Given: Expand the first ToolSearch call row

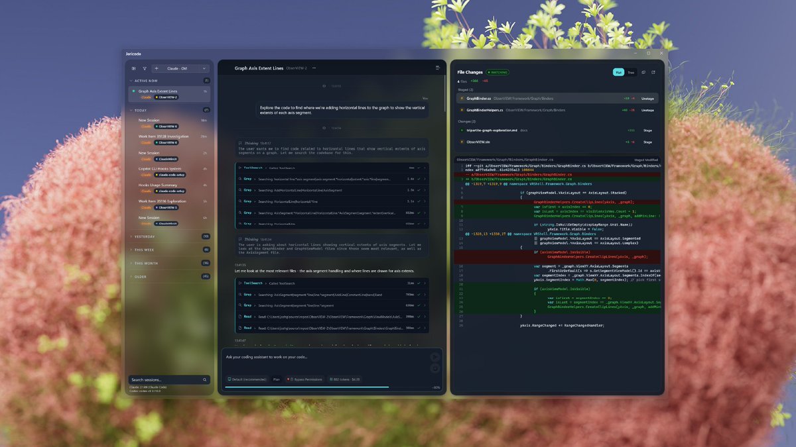Looking at the screenshot, I should click(332, 169).
